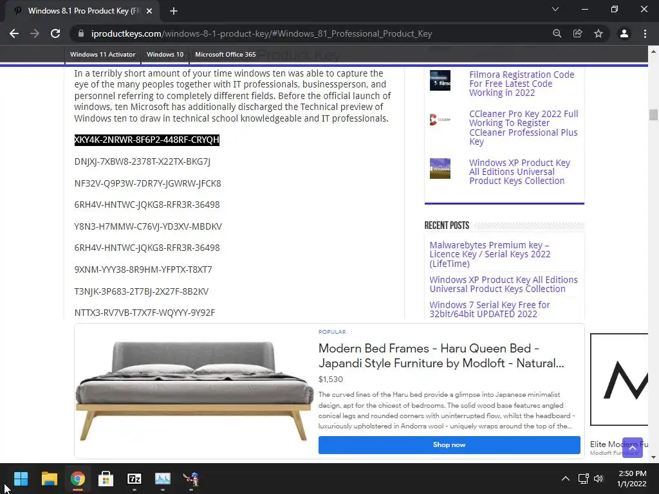Click page scrollbar thumb
Screen dimensions: 659x494
click(x=653, y=114)
